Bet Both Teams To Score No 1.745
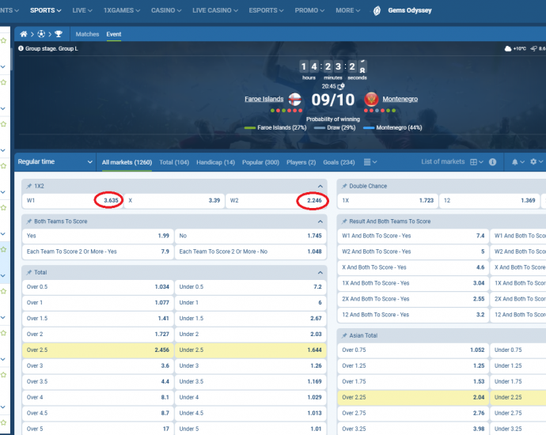The image size is (546, 435). [250, 236]
